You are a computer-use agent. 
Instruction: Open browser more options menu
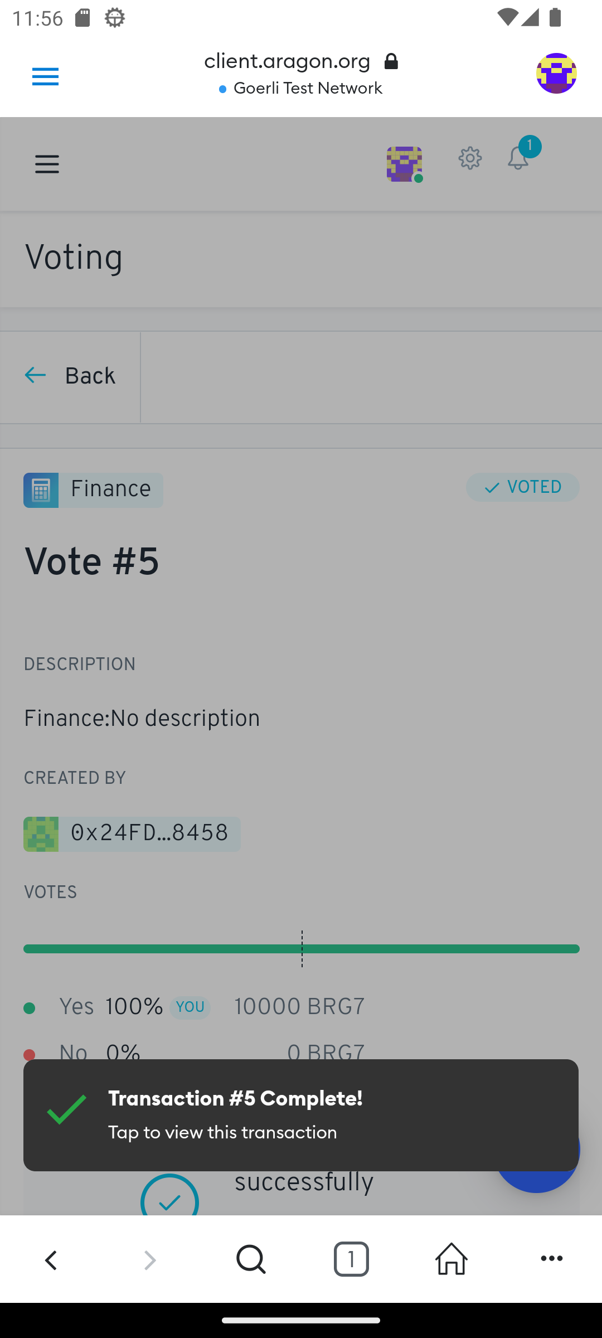click(x=552, y=1259)
